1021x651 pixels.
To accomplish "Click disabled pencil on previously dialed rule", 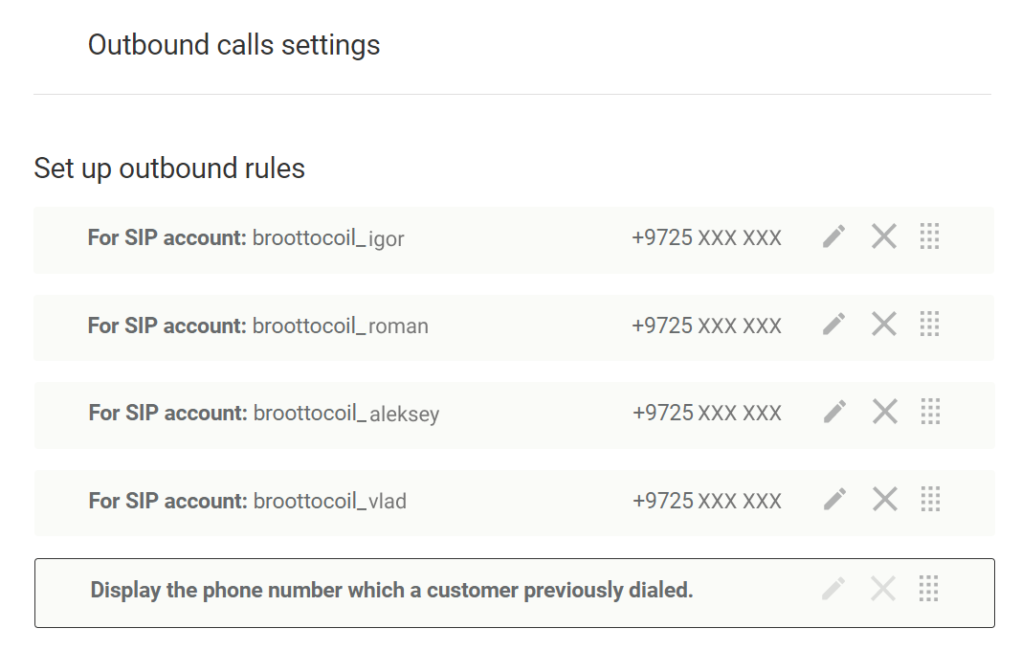I will point(833,589).
